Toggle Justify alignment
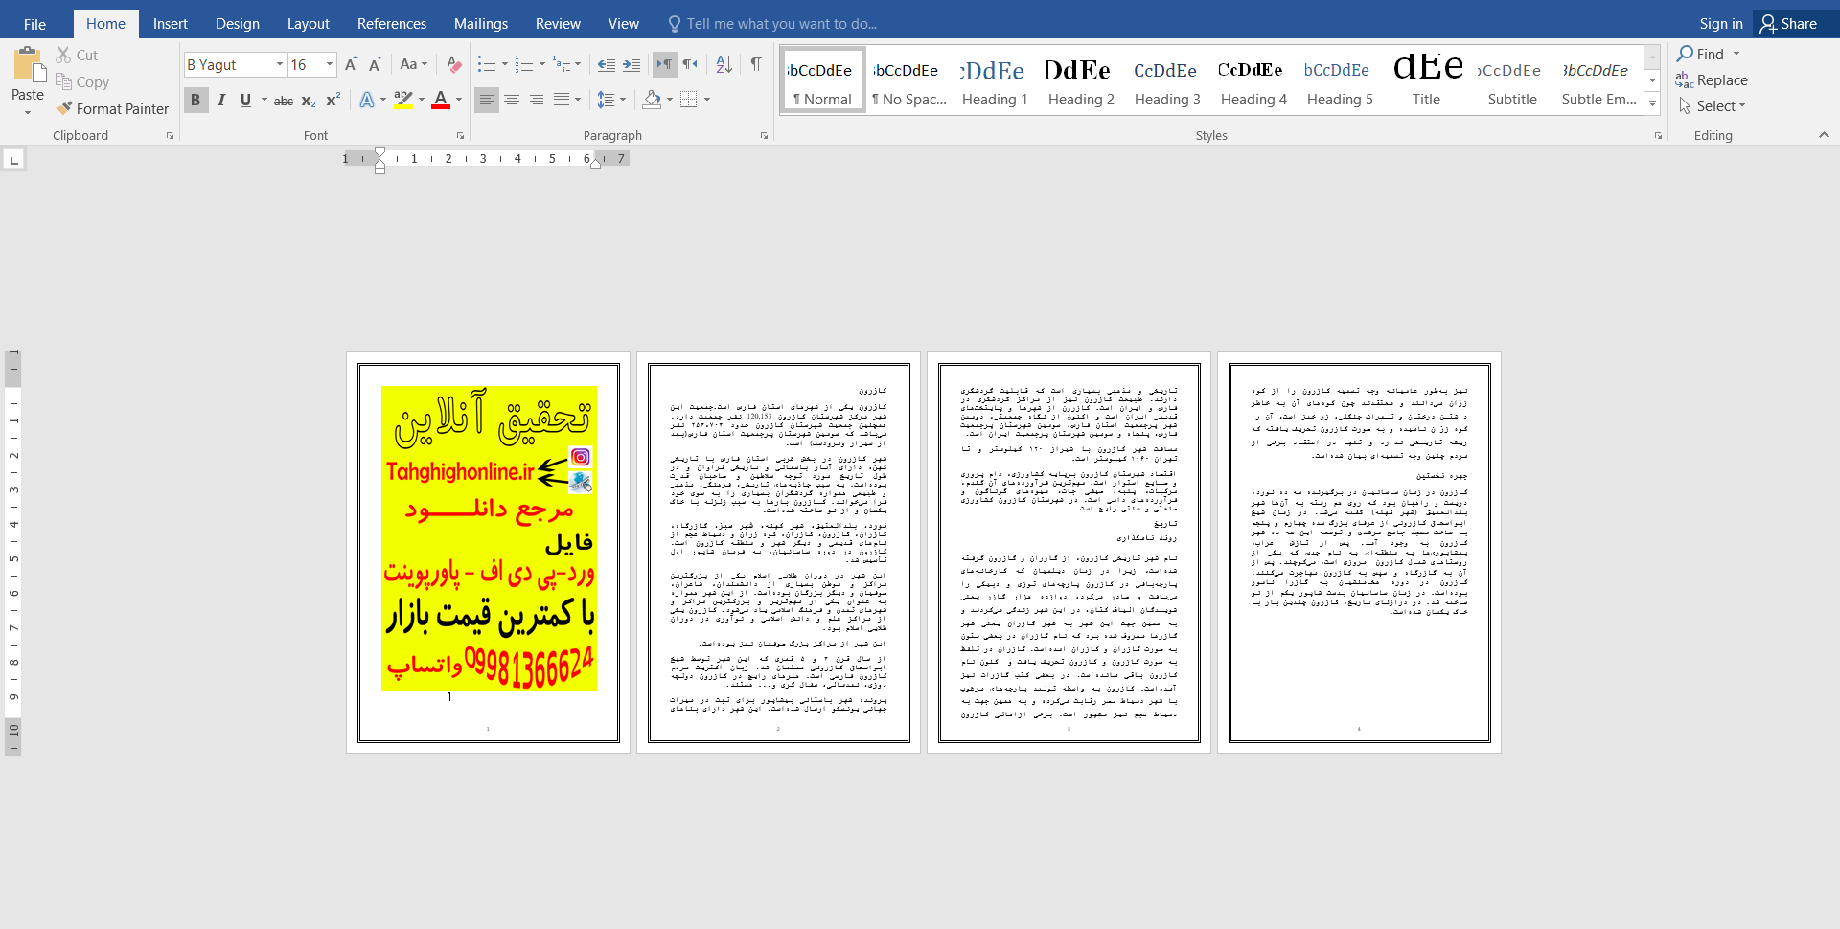The image size is (1840, 929). (x=562, y=100)
